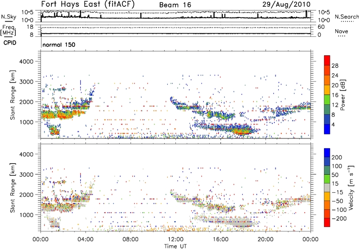
Task: Click the gray segment of Velocity colorbar
Action: (327, 187)
